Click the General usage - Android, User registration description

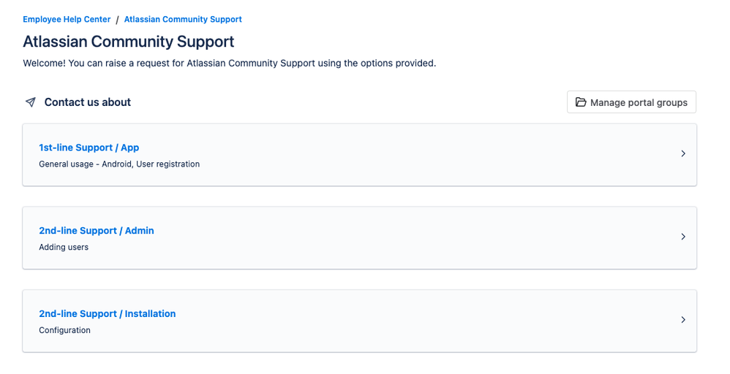pyautogui.click(x=119, y=164)
